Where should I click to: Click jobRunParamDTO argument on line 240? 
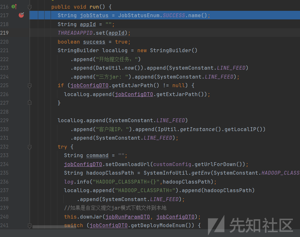(128, 217)
